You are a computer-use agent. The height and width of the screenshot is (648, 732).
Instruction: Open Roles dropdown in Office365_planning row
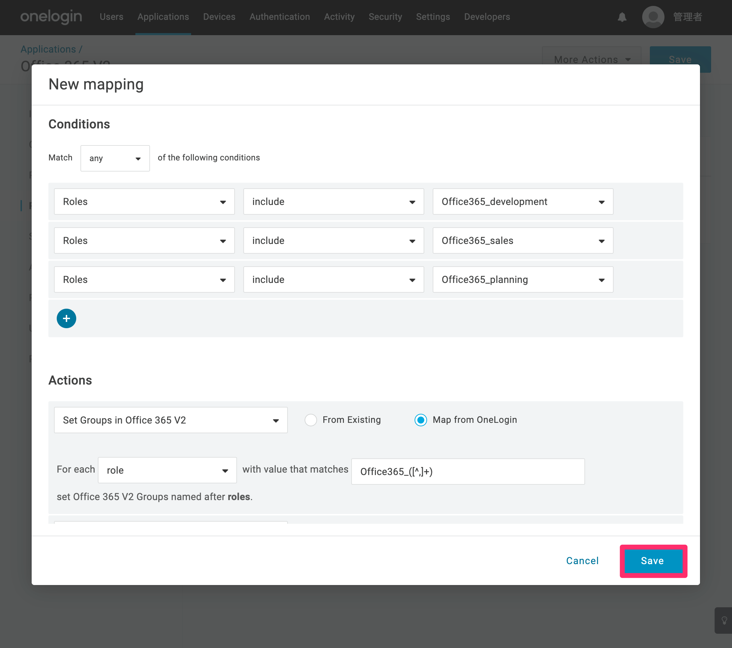pyautogui.click(x=144, y=279)
